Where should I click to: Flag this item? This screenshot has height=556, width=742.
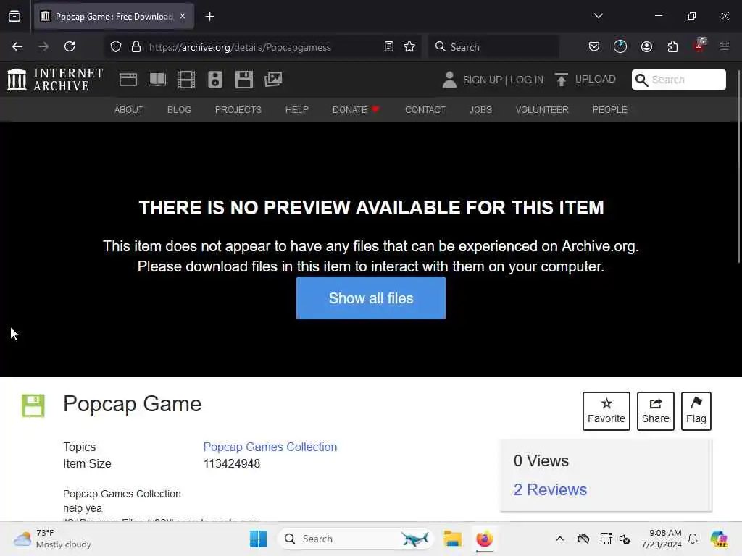(696, 411)
